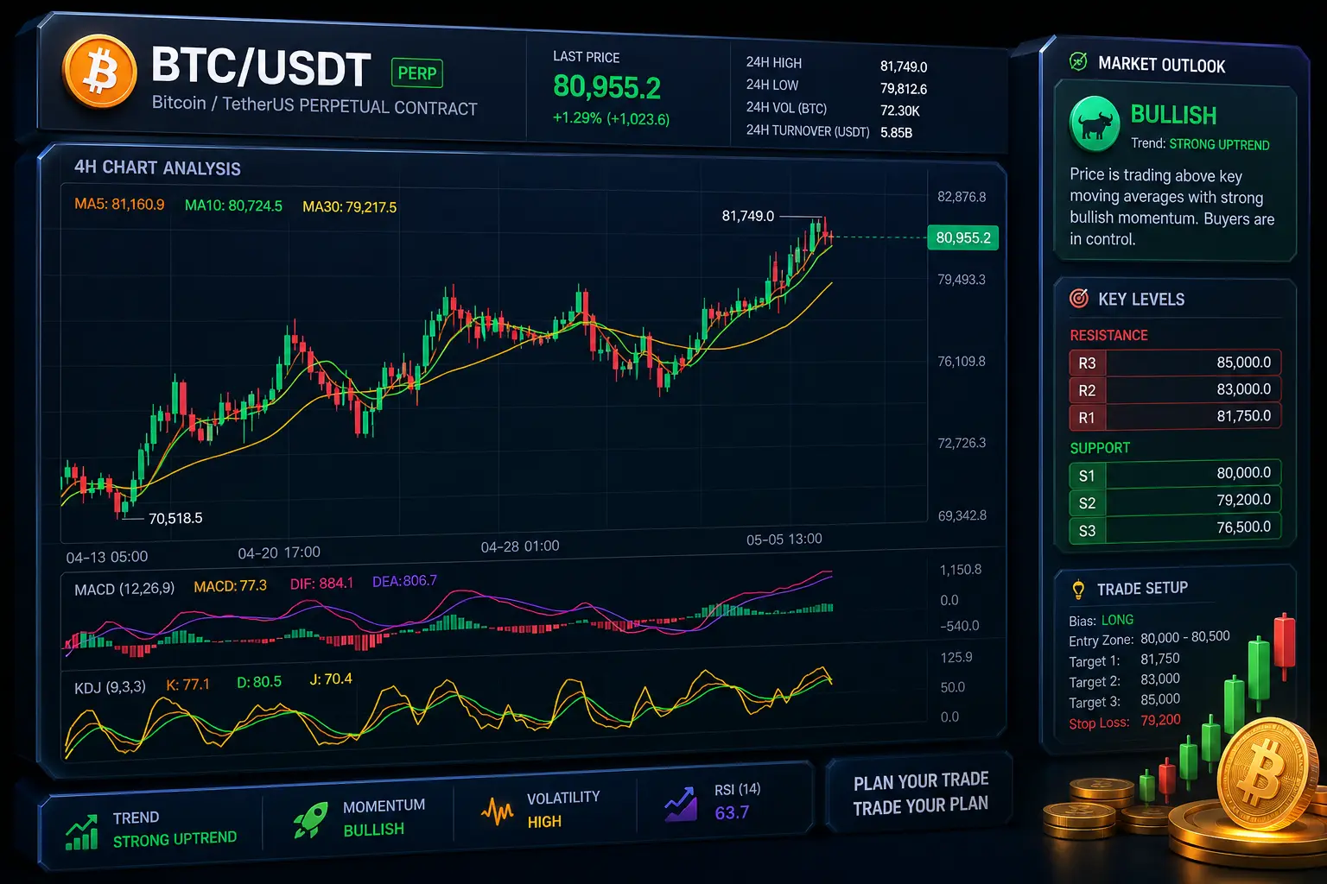Click the D: 80.5 value

click(259, 682)
